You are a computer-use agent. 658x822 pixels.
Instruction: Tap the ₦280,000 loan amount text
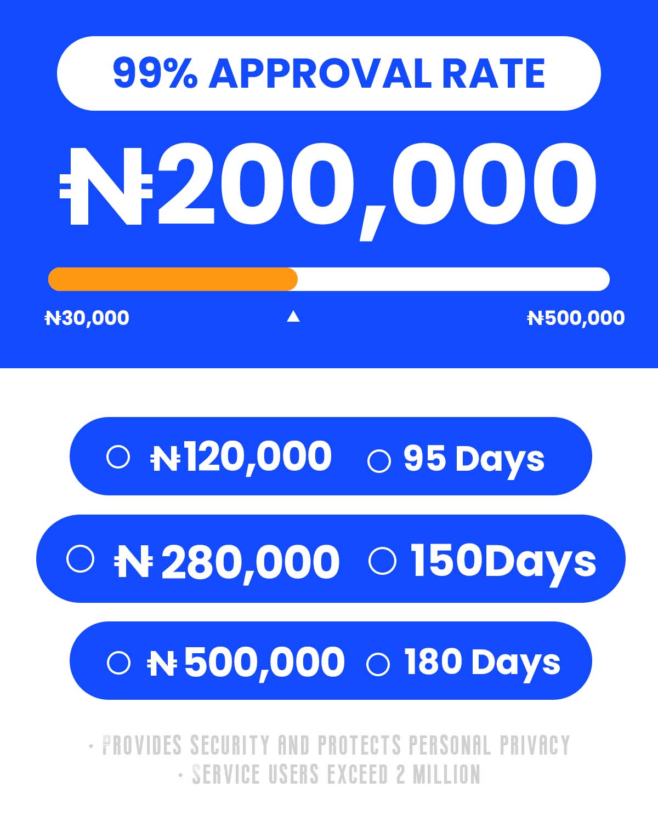[x=226, y=561]
